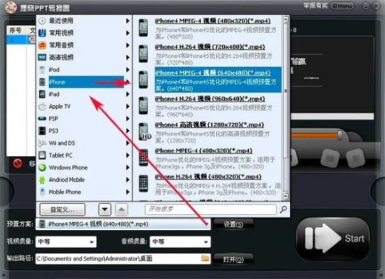Open the 音频质量 audio quality dropdown
The height and width of the screenshot is (279, 385).
[180, 241]
